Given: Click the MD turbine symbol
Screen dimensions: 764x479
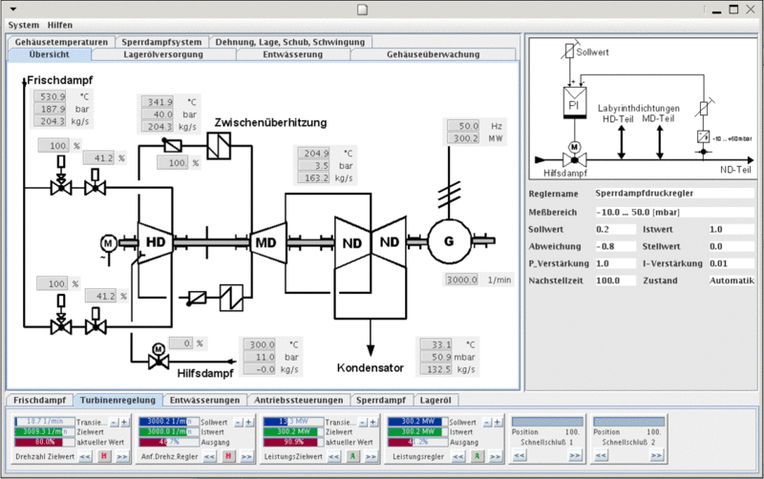Looking at the screenshot, I should [x=267, y=242].
